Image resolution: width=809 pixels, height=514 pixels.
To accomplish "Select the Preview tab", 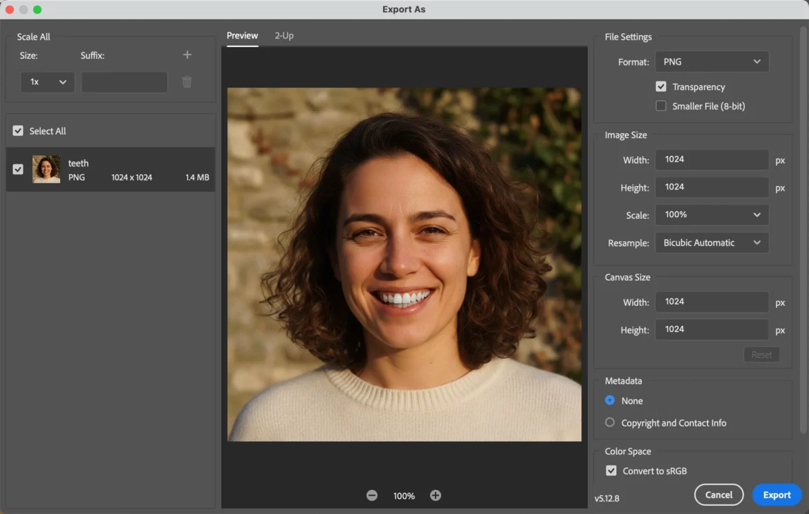I will coord(242,36).
